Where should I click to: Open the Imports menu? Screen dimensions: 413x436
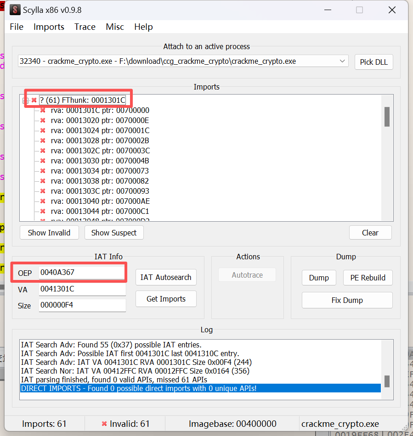point(49,27)
